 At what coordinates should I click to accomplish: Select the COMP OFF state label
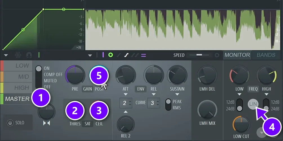pyautogui.click(x=53, y=75)
